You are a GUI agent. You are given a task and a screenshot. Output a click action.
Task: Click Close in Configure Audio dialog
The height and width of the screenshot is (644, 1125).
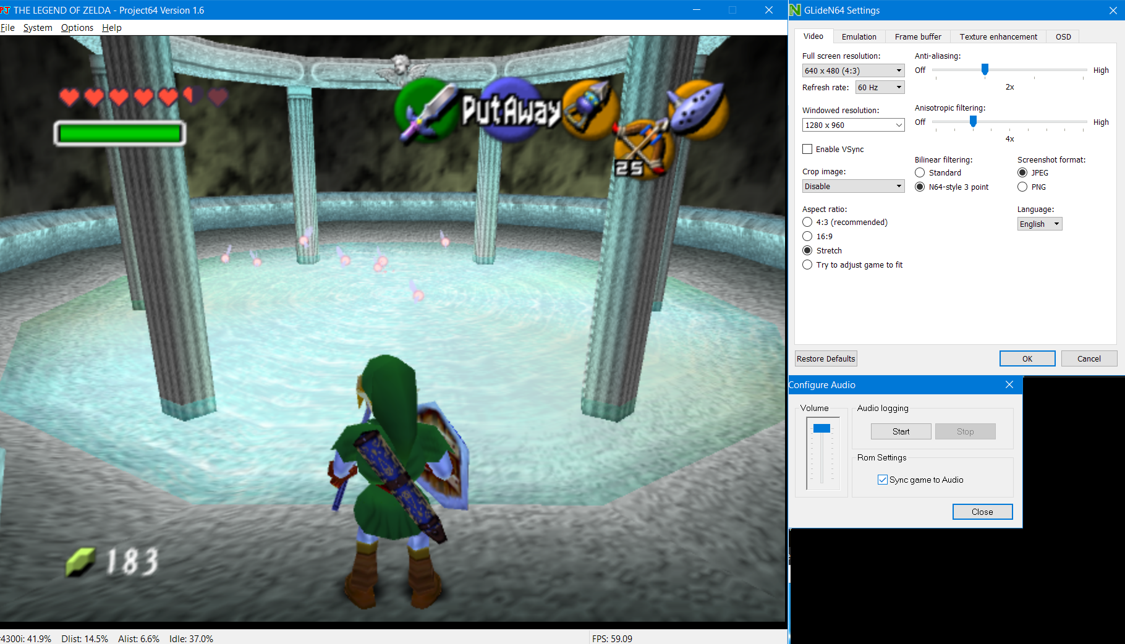click(x=982, y=512)
